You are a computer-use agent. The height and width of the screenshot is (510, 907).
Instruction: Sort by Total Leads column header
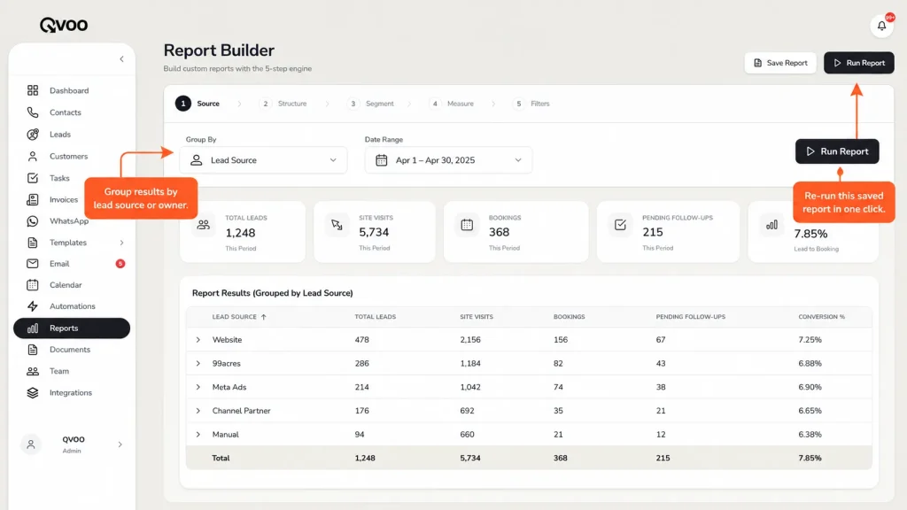[375, 317]
